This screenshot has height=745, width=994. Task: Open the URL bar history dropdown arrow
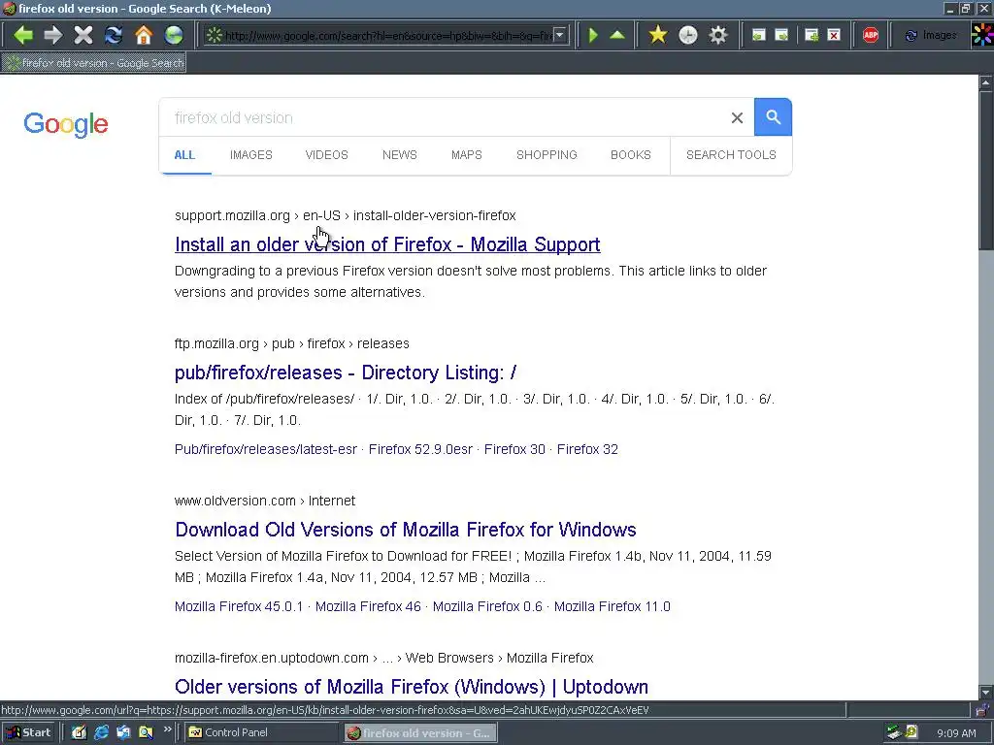[x=560, y=35]
